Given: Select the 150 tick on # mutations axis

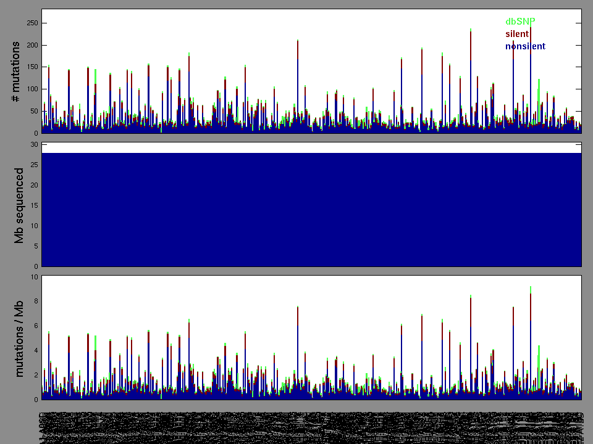Looking at the screenshot, I should 30,67.
